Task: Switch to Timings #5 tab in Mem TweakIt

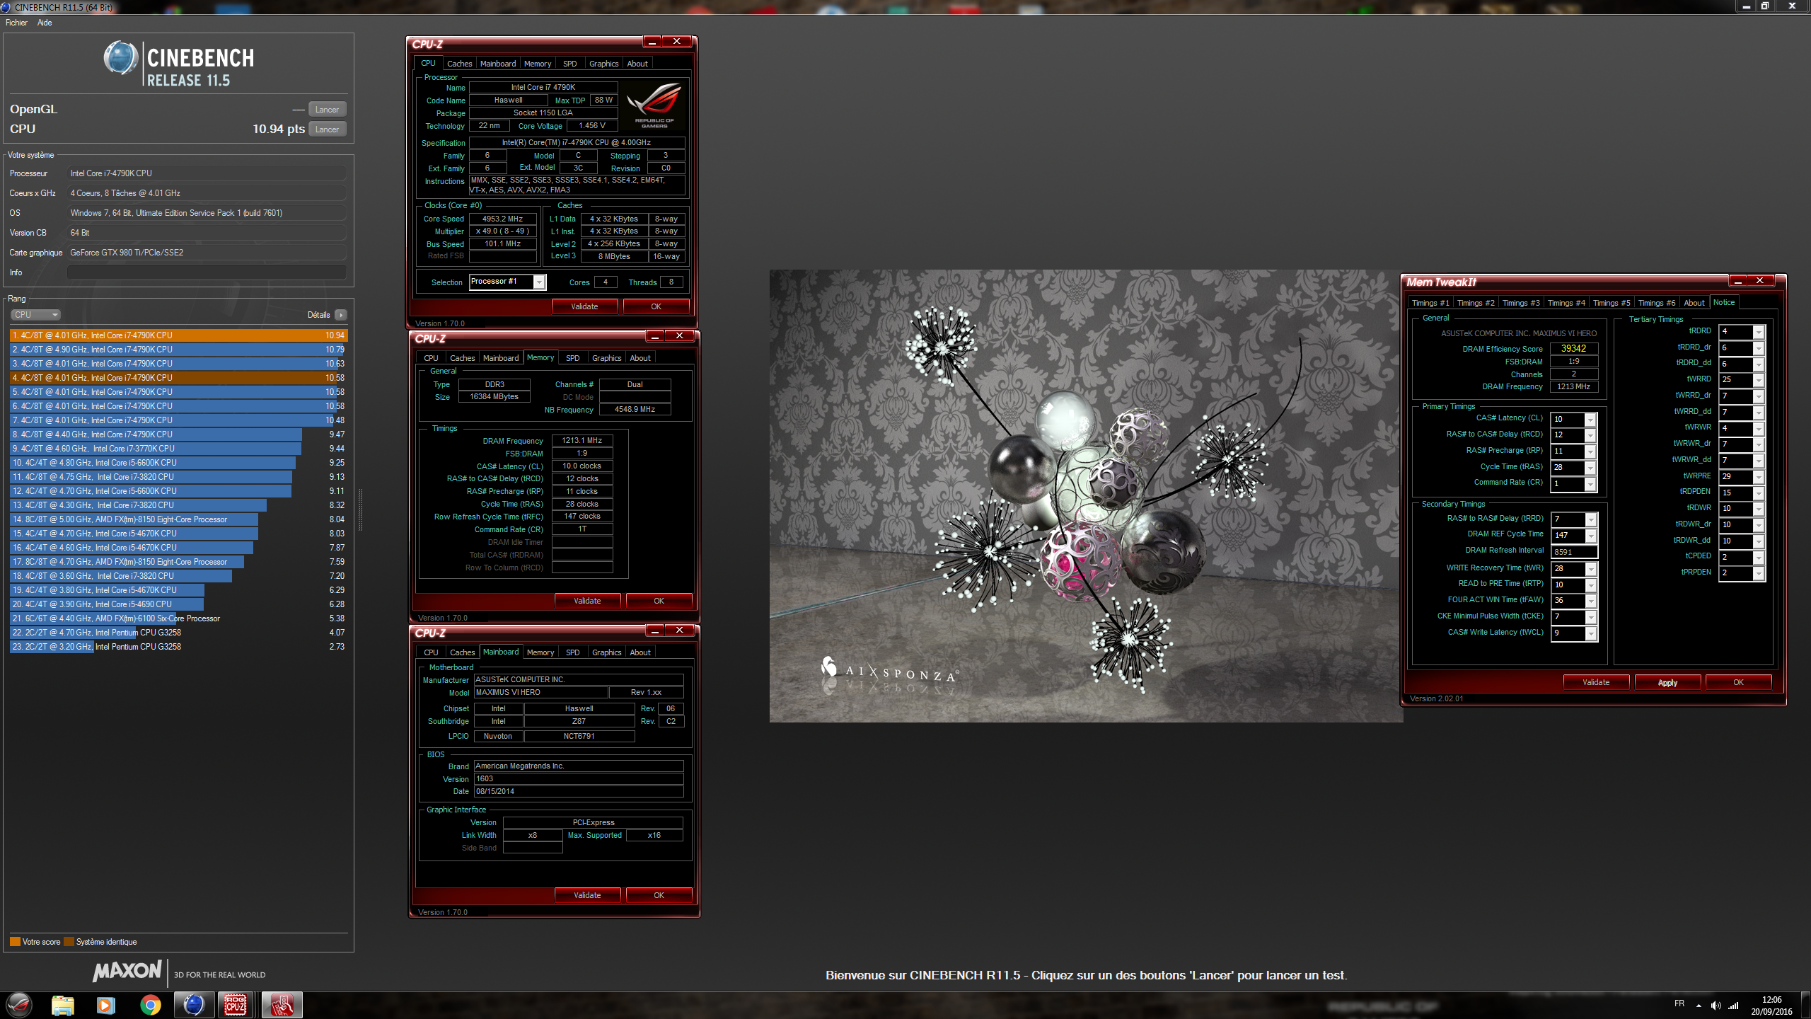Action: pos(1612,303)
